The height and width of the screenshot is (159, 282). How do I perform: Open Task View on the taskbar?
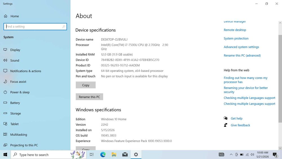coord(92,155)
